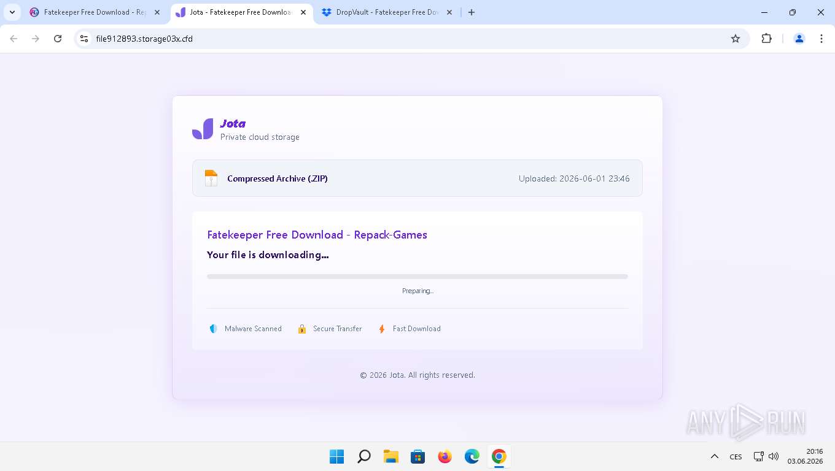Show hidden tray icons chevron
835x471 pixels.
[714, 456]
